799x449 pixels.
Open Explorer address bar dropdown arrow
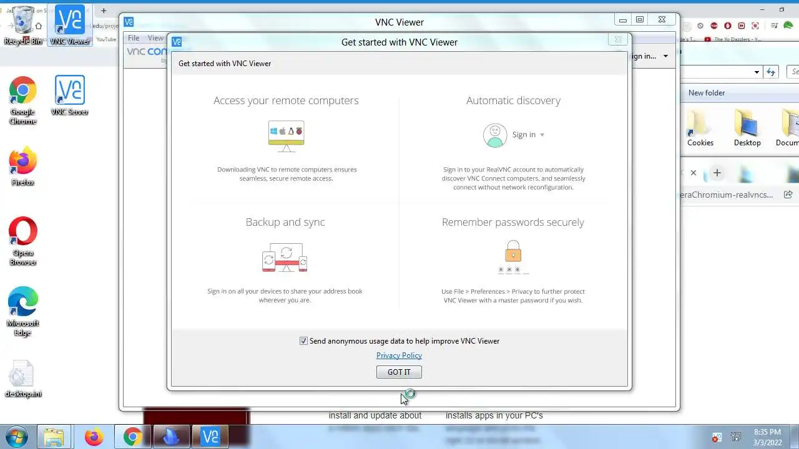757,72
